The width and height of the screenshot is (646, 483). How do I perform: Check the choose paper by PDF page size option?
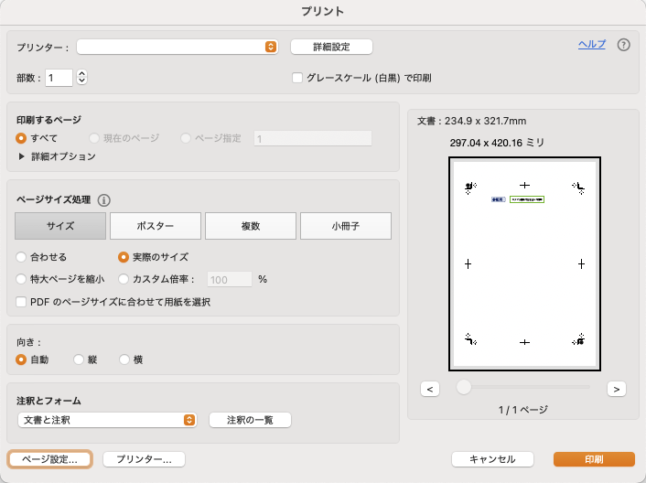pos(22,302)
